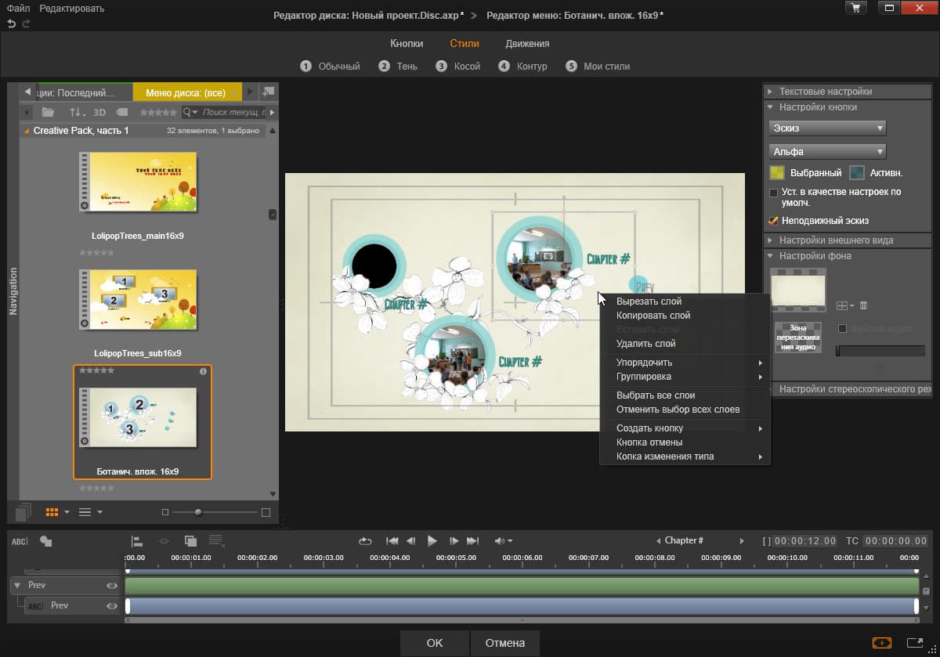Image resolution: width=940 pixels, height=657 pixels.
Task: Jump to start of the timeline
Action: (x=392, y=541)
